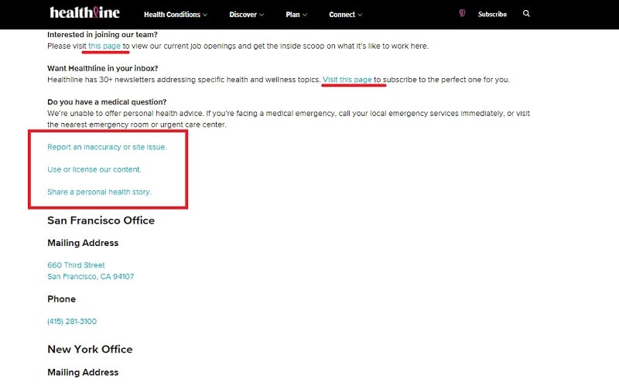Click the 'Phone' heading
619x389 pixels.
[62, 299]
